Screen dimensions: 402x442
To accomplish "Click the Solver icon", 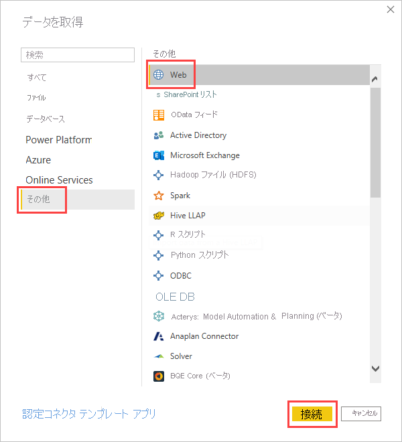I will pyautogui.click(x=159, y=356).
